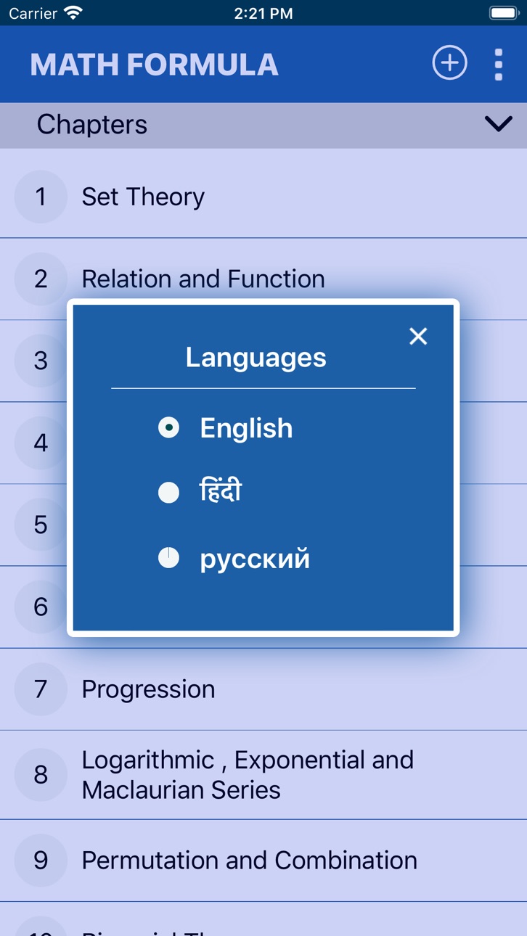Tap the plus circle add icon
527x936 pixels.
click(x=449, y=63)
